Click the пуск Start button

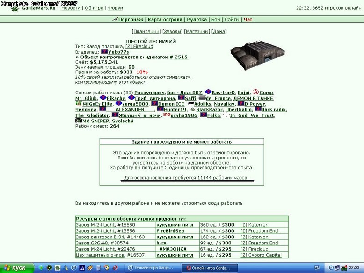(16, 268)
